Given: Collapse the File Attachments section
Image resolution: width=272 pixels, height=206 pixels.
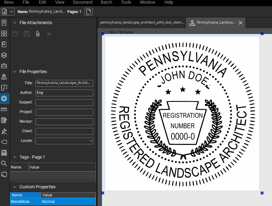Looking at the screenshot, I should (x=15, y=23).
